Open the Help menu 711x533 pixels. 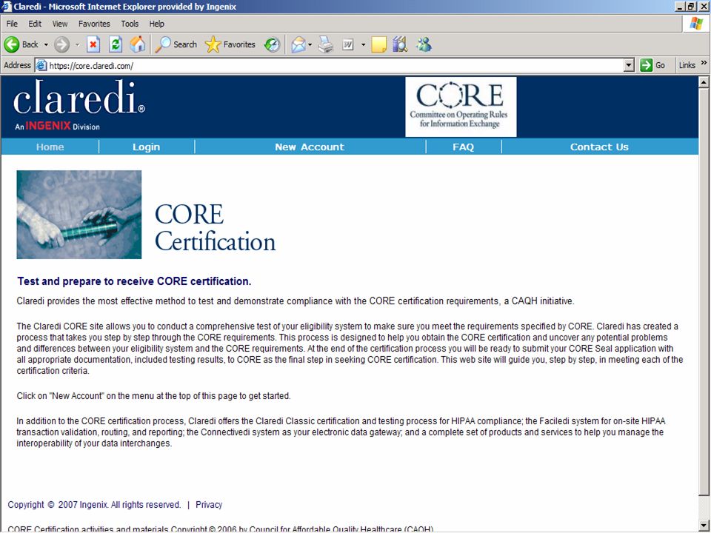point(156,24)
